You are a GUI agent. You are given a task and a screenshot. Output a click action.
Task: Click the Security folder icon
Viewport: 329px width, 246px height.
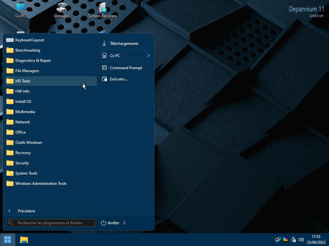[x=10, y=163]
